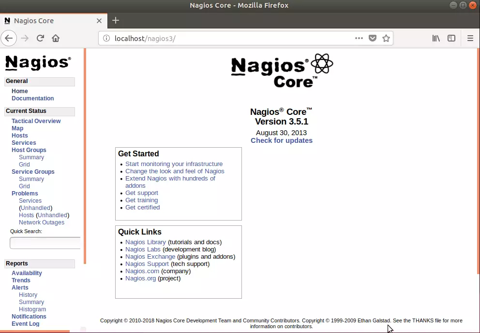Open Nagios Exchange quick link
The width and height of the screenshot is (480, 333).
[150, 257]
